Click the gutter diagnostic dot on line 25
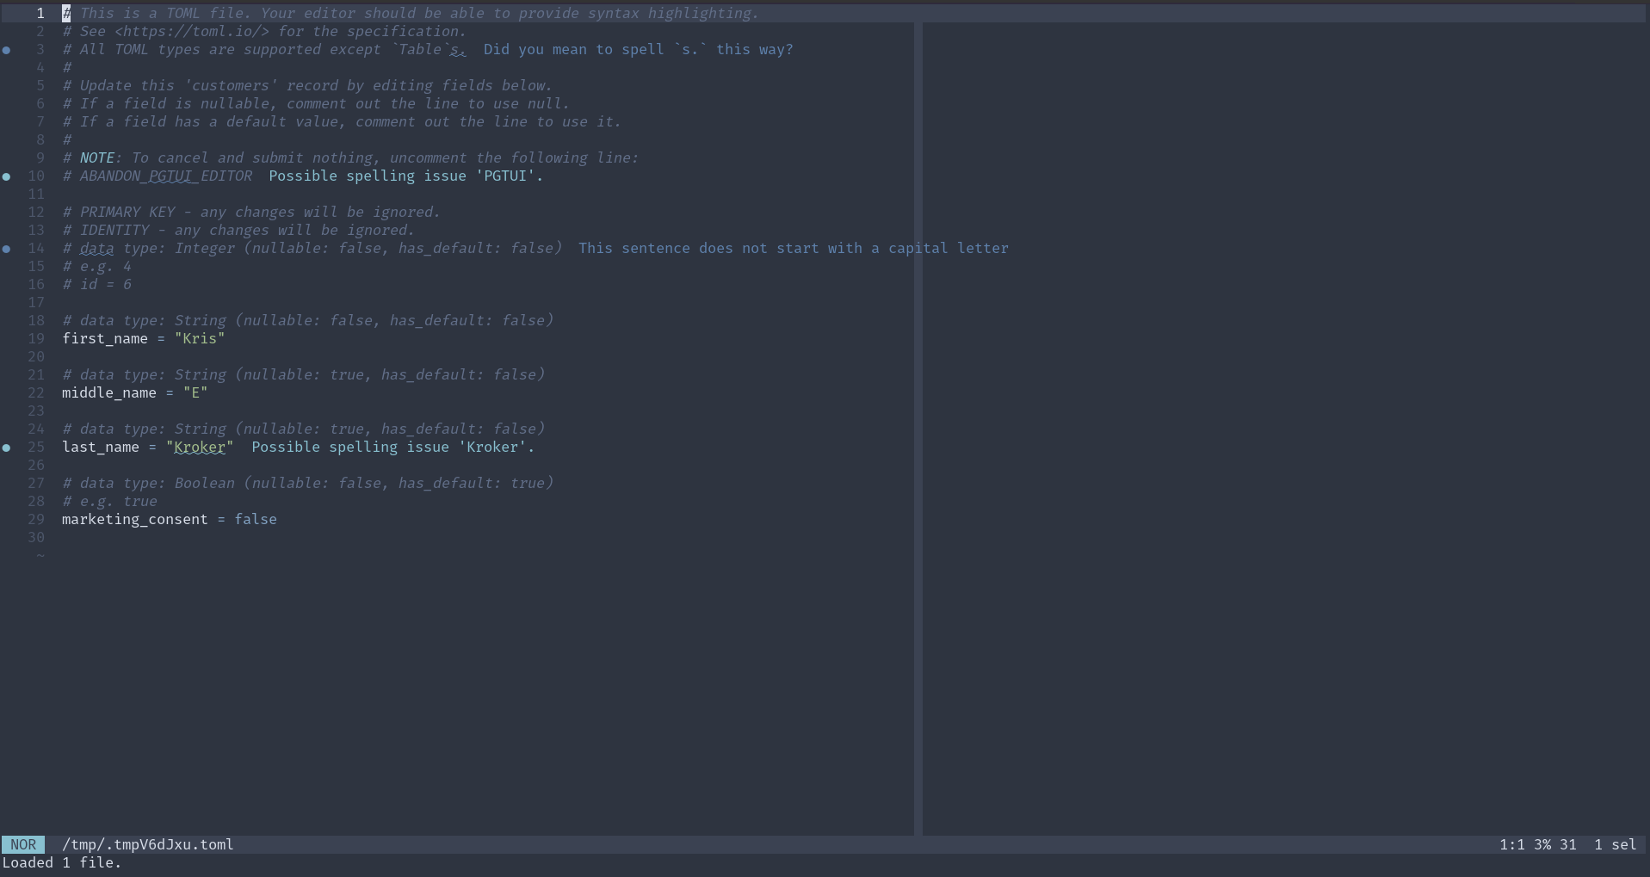1650x877 pixels. (7, 448)
